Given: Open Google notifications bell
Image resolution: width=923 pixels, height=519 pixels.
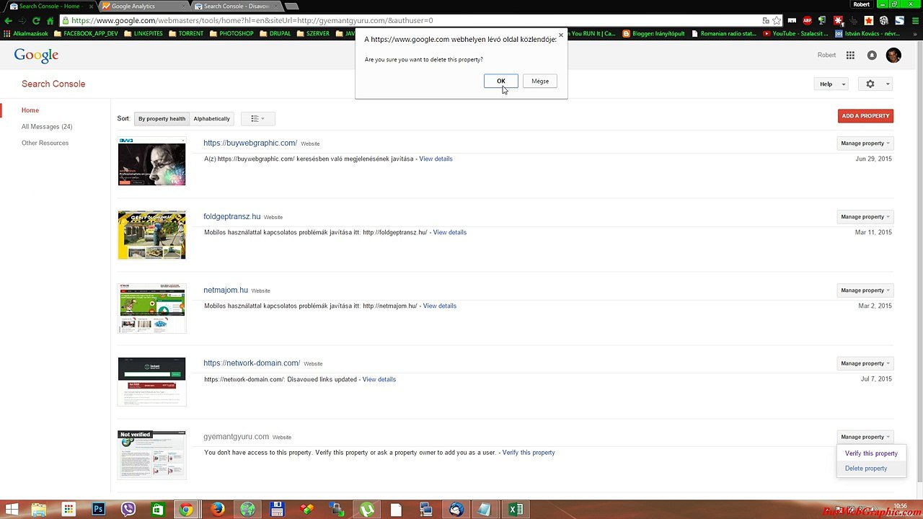Looking at the screenshot, I should (x=872, y=56).
